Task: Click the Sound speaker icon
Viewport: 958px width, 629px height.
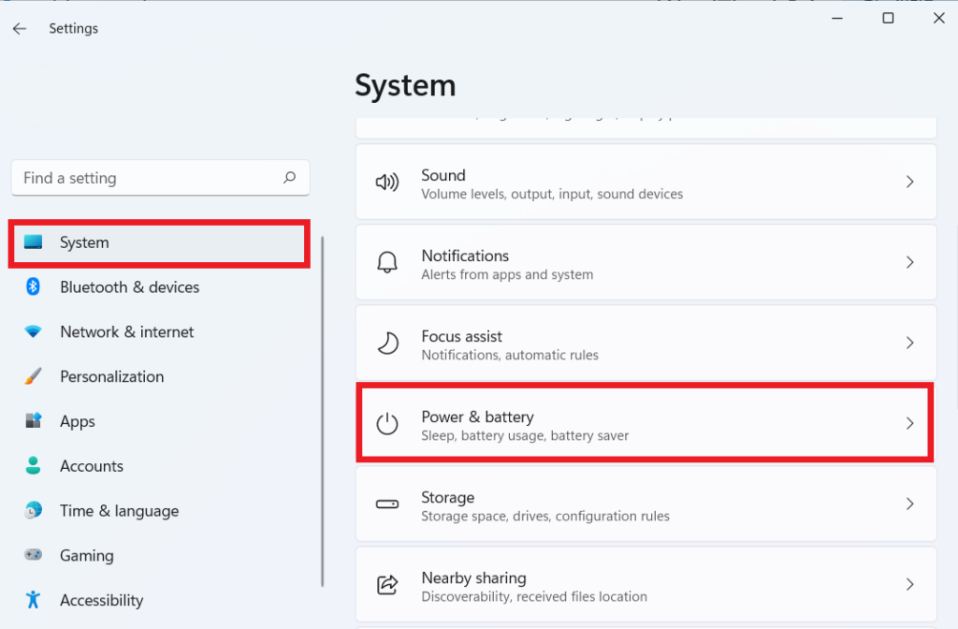Action: [x=388, y=183]
